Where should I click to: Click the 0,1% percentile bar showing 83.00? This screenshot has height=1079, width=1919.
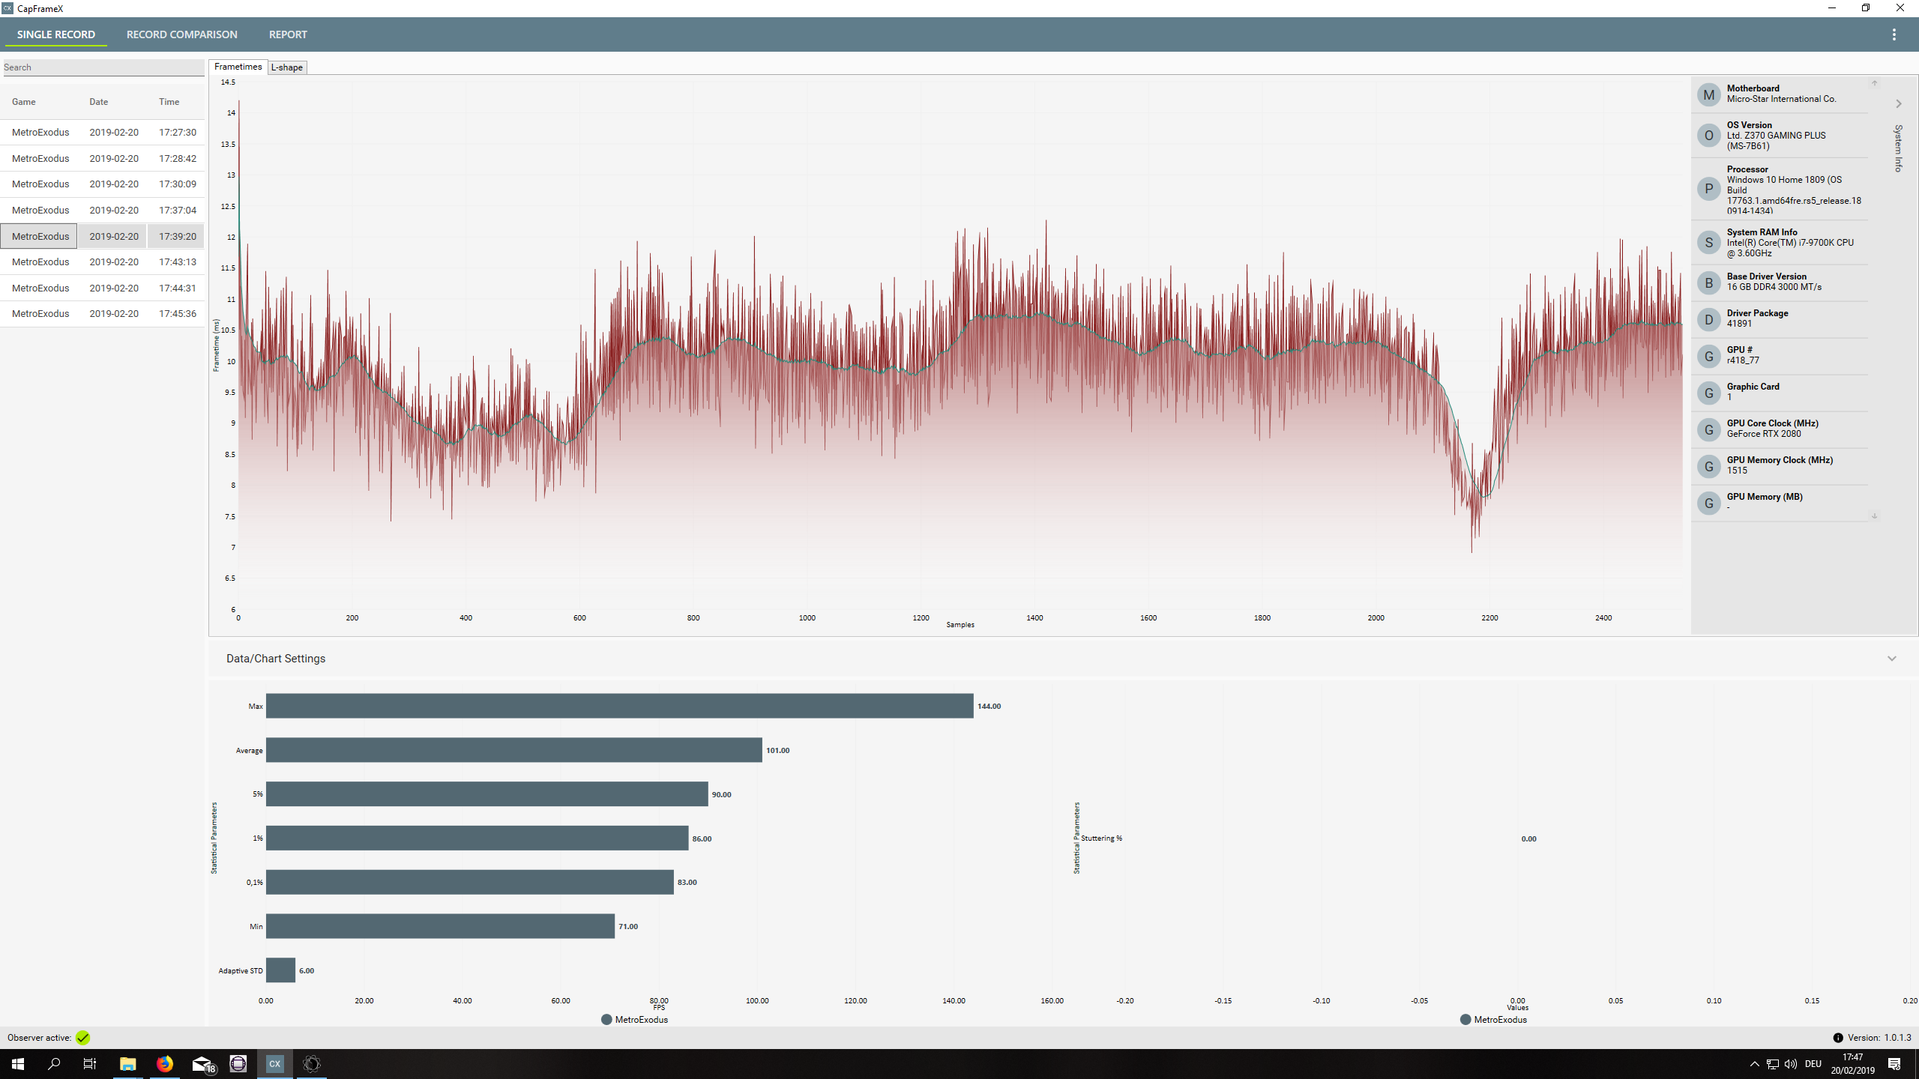pyautogui.click(x=470, y=883)
